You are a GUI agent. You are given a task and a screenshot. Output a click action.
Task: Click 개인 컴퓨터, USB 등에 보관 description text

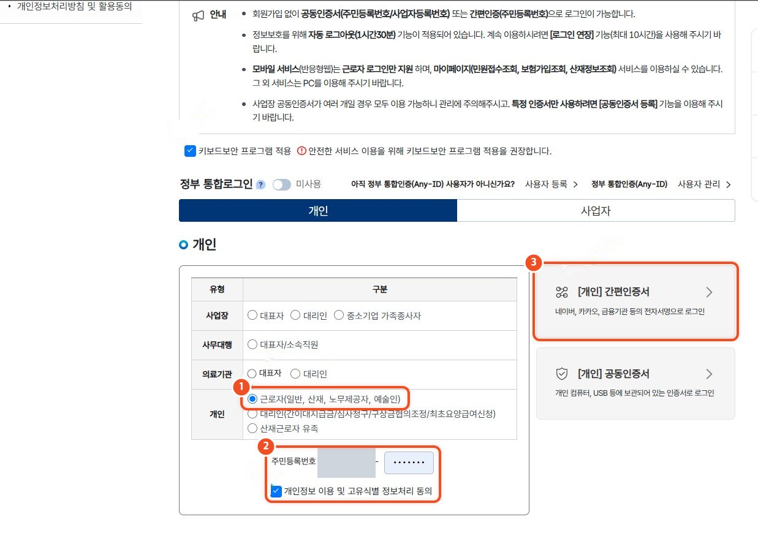coord(634,393)
